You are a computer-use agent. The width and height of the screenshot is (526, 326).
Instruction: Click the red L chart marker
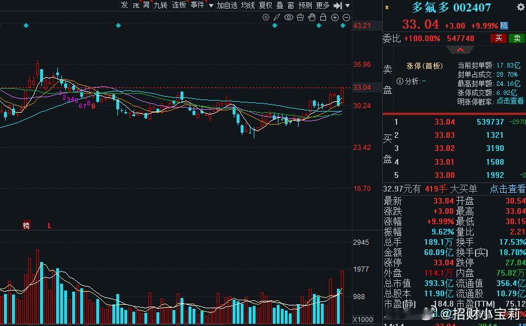coord(50,225)
